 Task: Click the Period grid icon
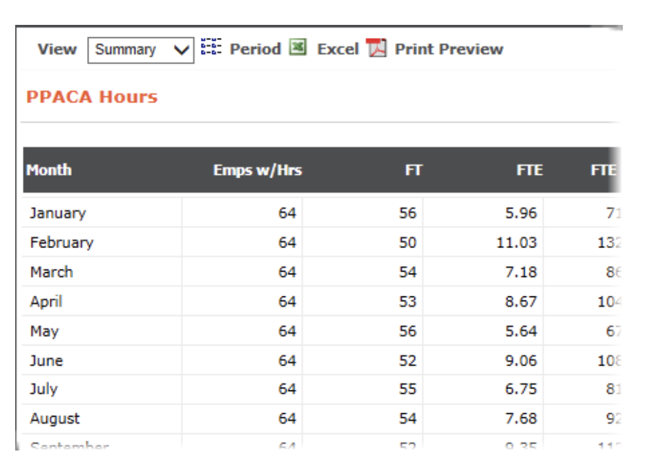coord(211,46)
